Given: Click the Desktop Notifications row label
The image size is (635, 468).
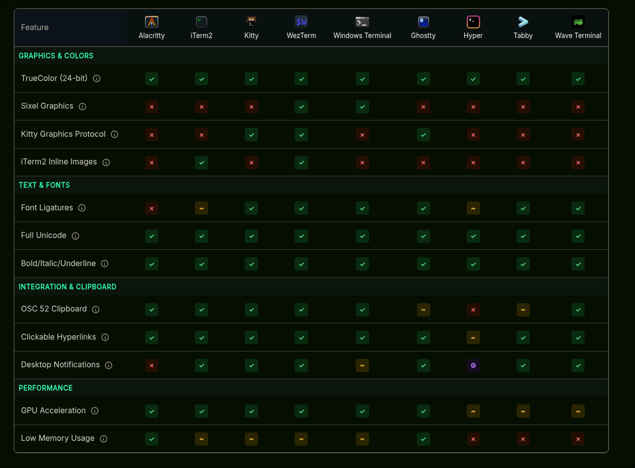Looking at the screenshot, I should click(60, 365).
